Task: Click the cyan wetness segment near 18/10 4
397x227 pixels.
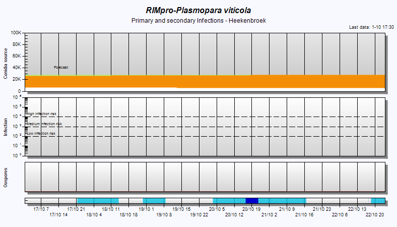Action: [x=98, y=201]
